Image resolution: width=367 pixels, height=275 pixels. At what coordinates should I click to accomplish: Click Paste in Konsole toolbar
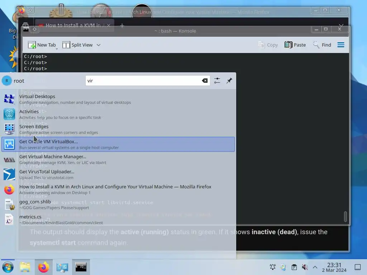tap(295, 45)
